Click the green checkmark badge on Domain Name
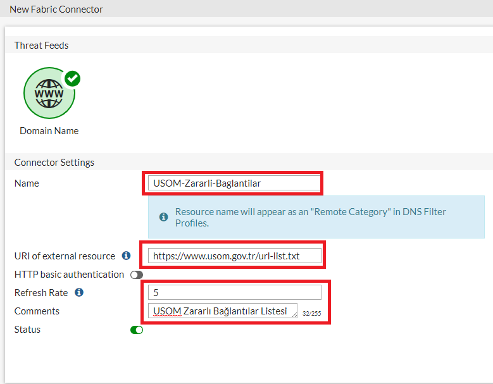493x384 pixels. pos(73,78)
